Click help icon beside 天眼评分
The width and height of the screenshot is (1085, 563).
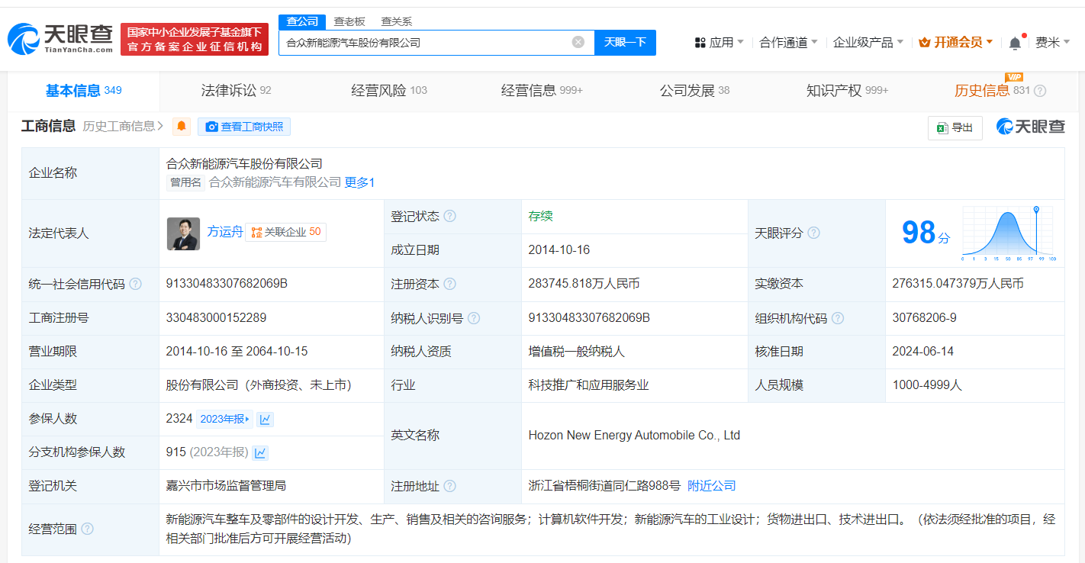click(813, 233)
